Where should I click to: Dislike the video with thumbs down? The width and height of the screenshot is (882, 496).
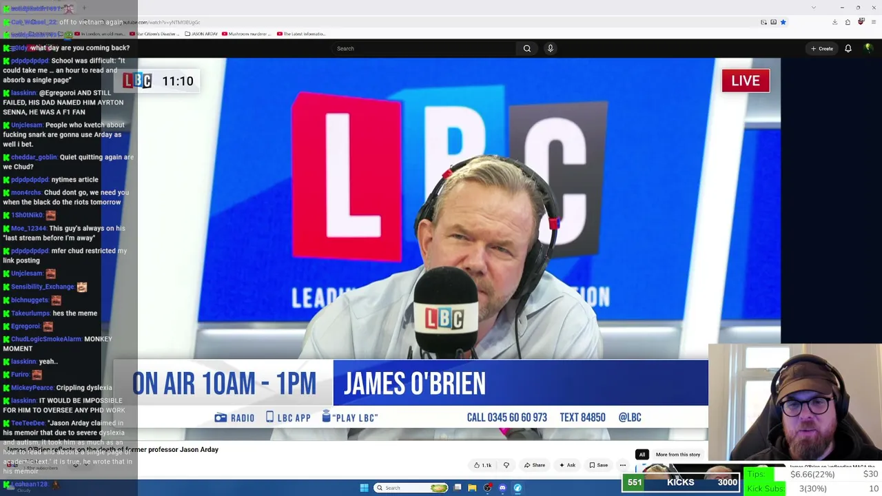(x=506, y=465)
